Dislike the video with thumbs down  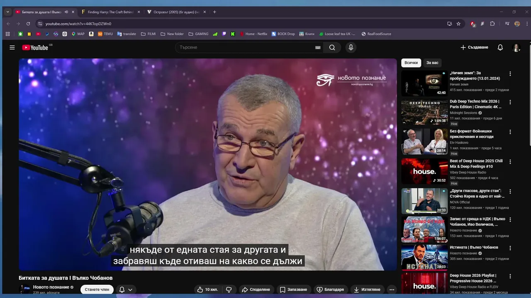click(229, 290)
